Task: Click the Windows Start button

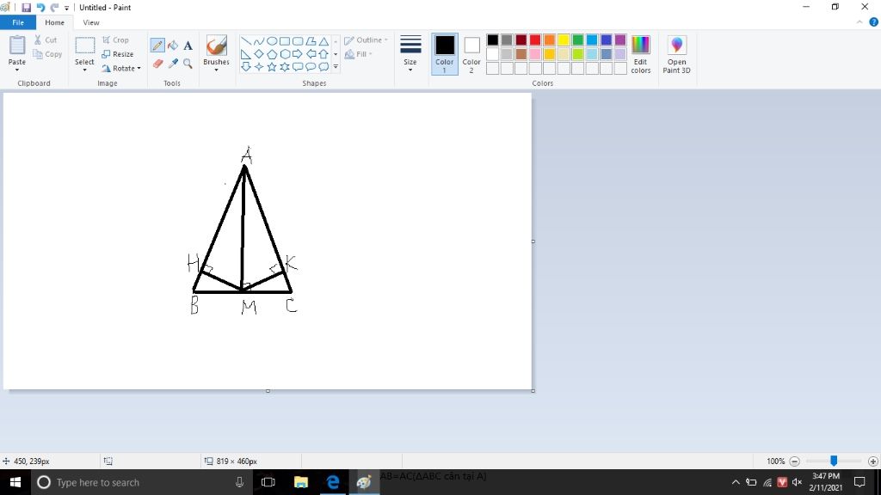Action: click(15, 482)
